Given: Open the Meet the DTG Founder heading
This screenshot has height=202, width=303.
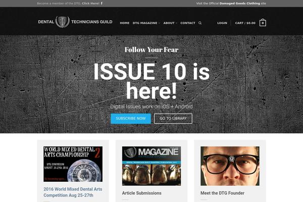Looking at the screenshot, I should pos(222,193).
